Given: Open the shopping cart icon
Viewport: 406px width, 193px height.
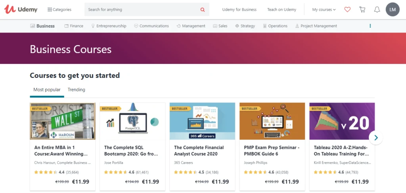Looking at the screenshot, I should point(362,10).
